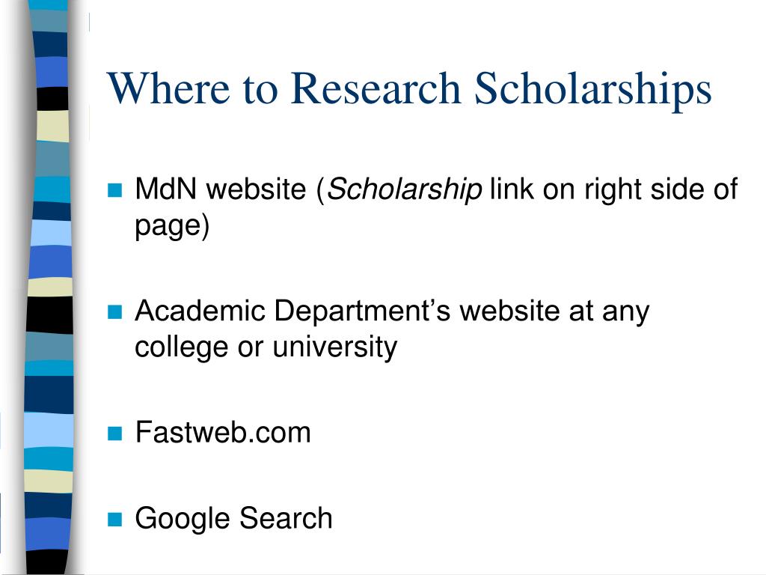Click the bullet square beside 'Fastweb.com'
The image size is (766, 575).
pos(114,433)
